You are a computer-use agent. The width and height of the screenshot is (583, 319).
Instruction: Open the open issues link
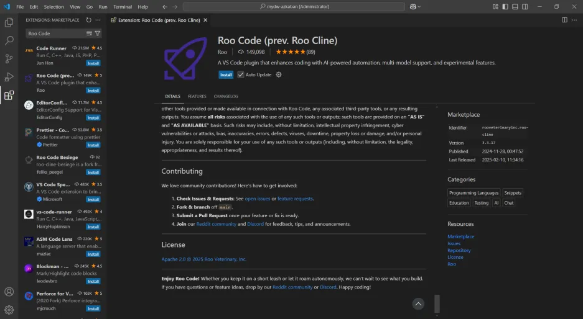pyautogui.click(x=258, y=199)
